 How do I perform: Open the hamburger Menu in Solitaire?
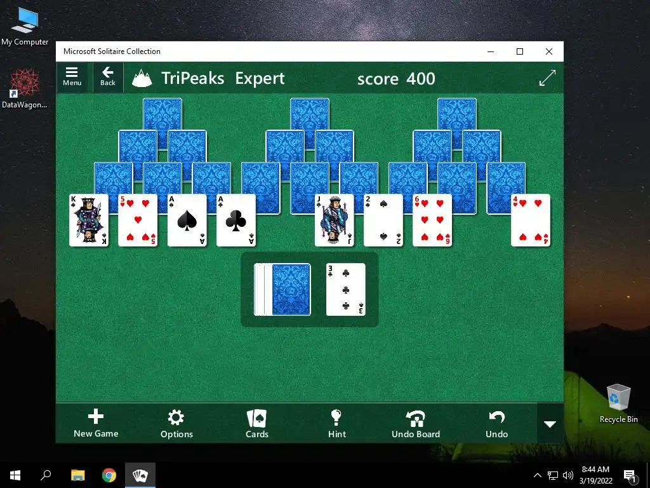click(x=72, y=77)
